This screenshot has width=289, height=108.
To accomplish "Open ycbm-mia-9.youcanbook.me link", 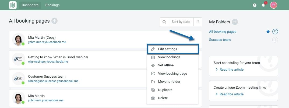I will pyautogui.click(x=47, y=42).
